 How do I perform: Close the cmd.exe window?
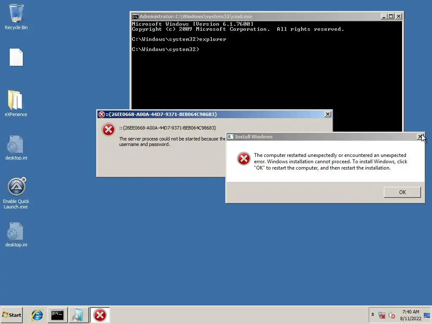click(x=398, y=16)
